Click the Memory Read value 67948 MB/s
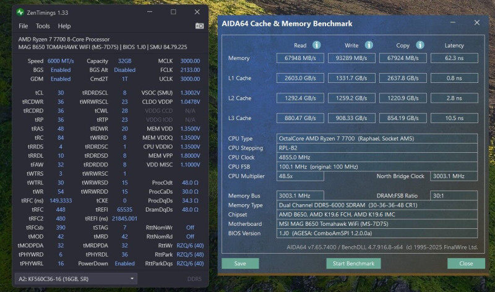 [300, 58]
